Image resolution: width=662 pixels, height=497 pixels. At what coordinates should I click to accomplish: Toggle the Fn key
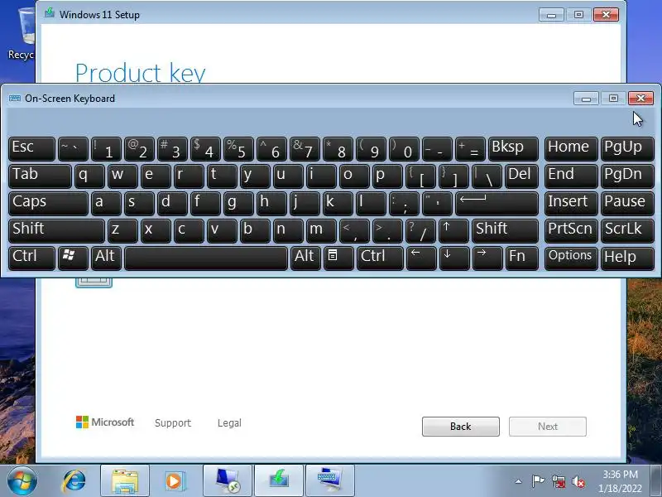pos(522,258)
